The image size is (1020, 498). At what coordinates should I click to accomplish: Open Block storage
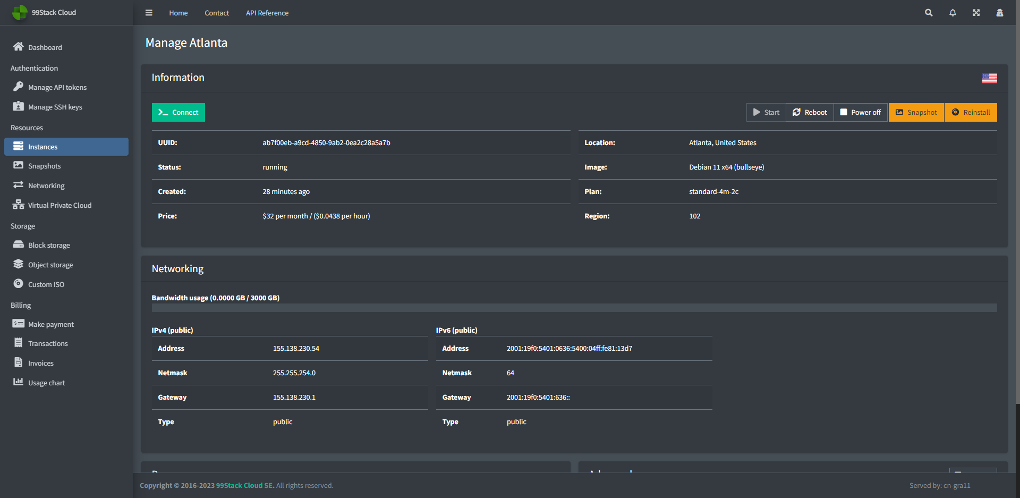[x=66, y=245]
